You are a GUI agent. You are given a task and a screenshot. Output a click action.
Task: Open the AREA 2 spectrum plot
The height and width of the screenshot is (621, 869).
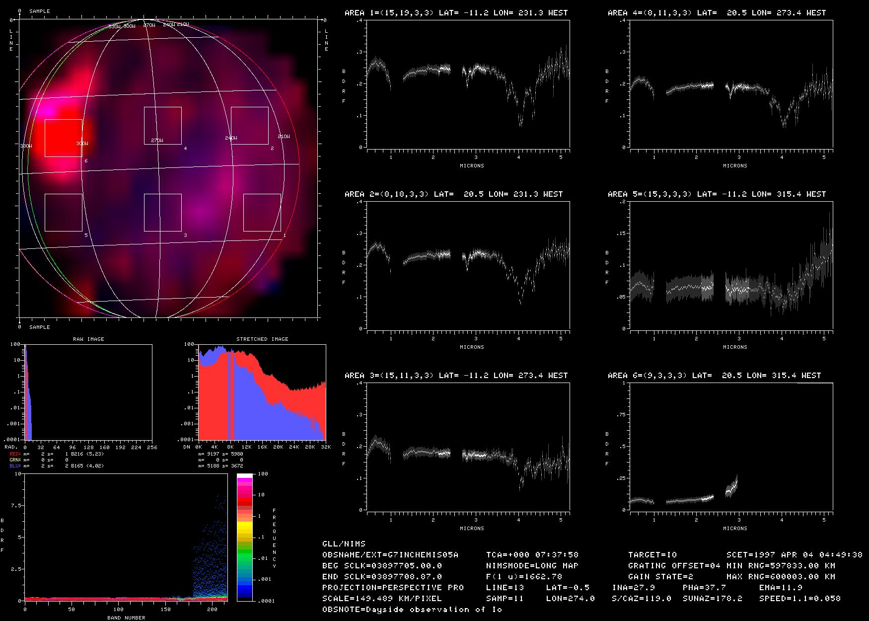click(468, 265)
